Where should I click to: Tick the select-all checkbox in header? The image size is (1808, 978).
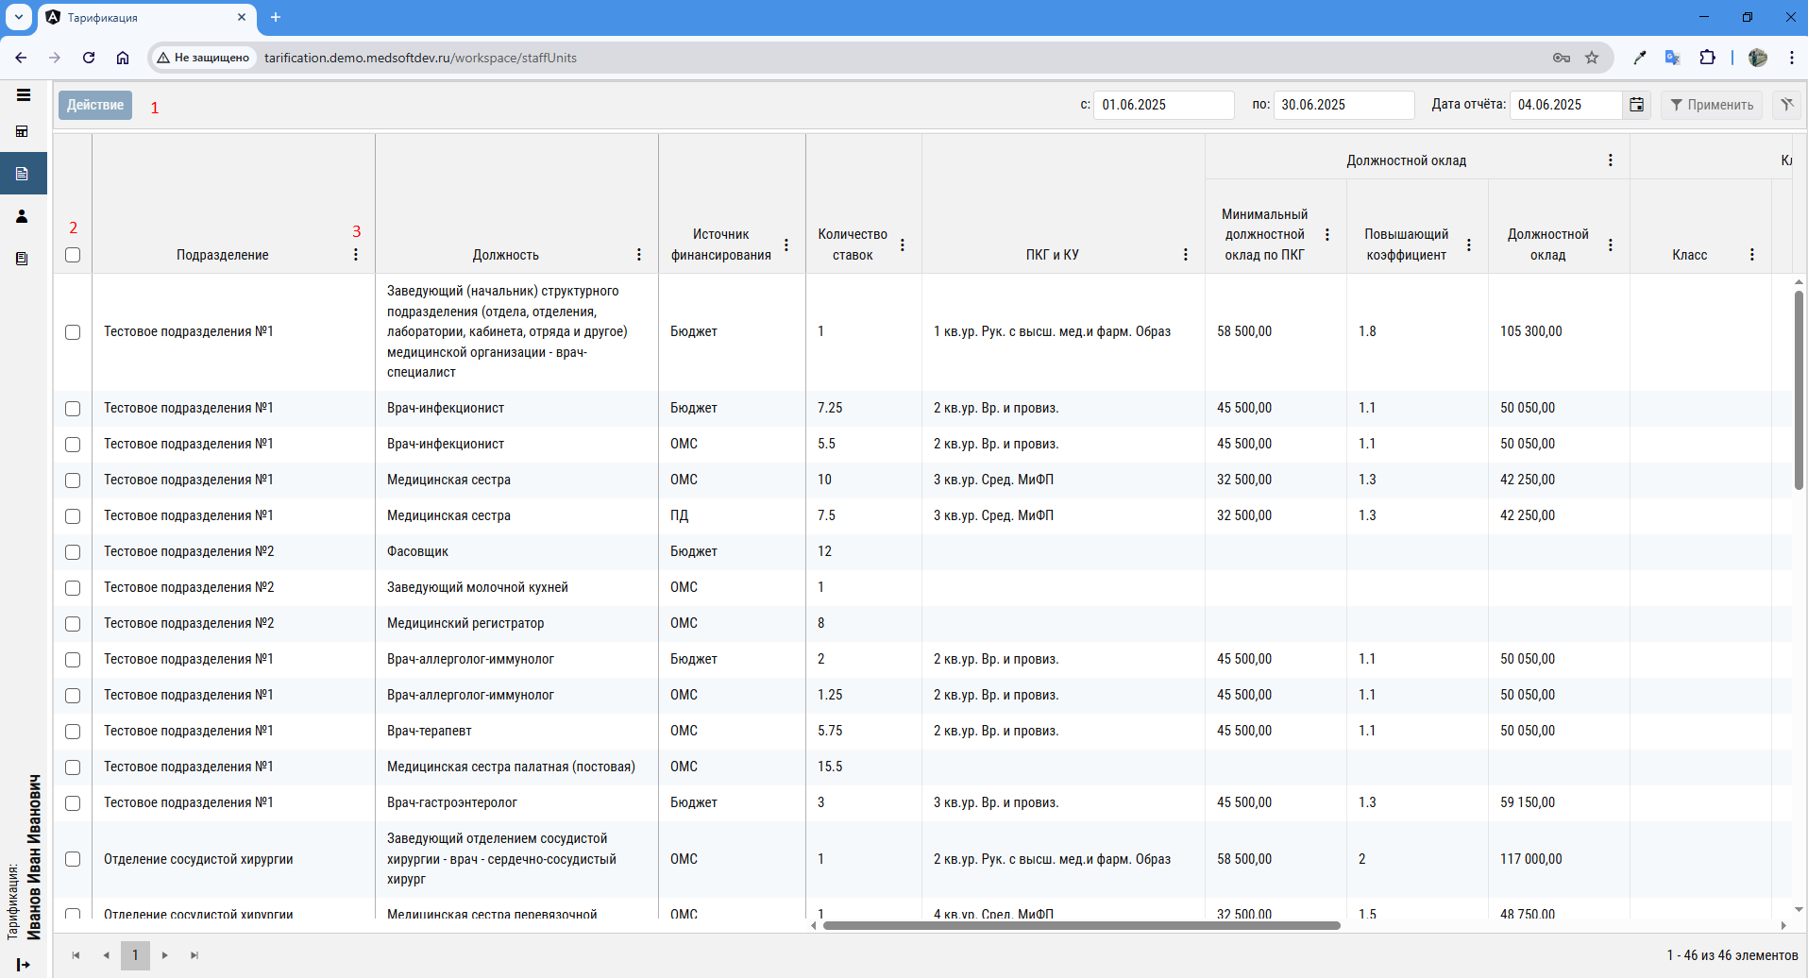73,255
